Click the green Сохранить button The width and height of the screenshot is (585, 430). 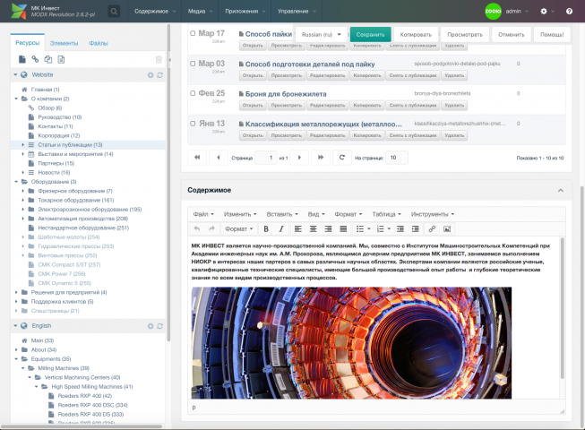[x=371, y=34]
